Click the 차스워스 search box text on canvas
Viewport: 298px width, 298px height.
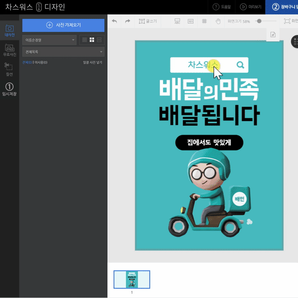click(x=203, y=65)
